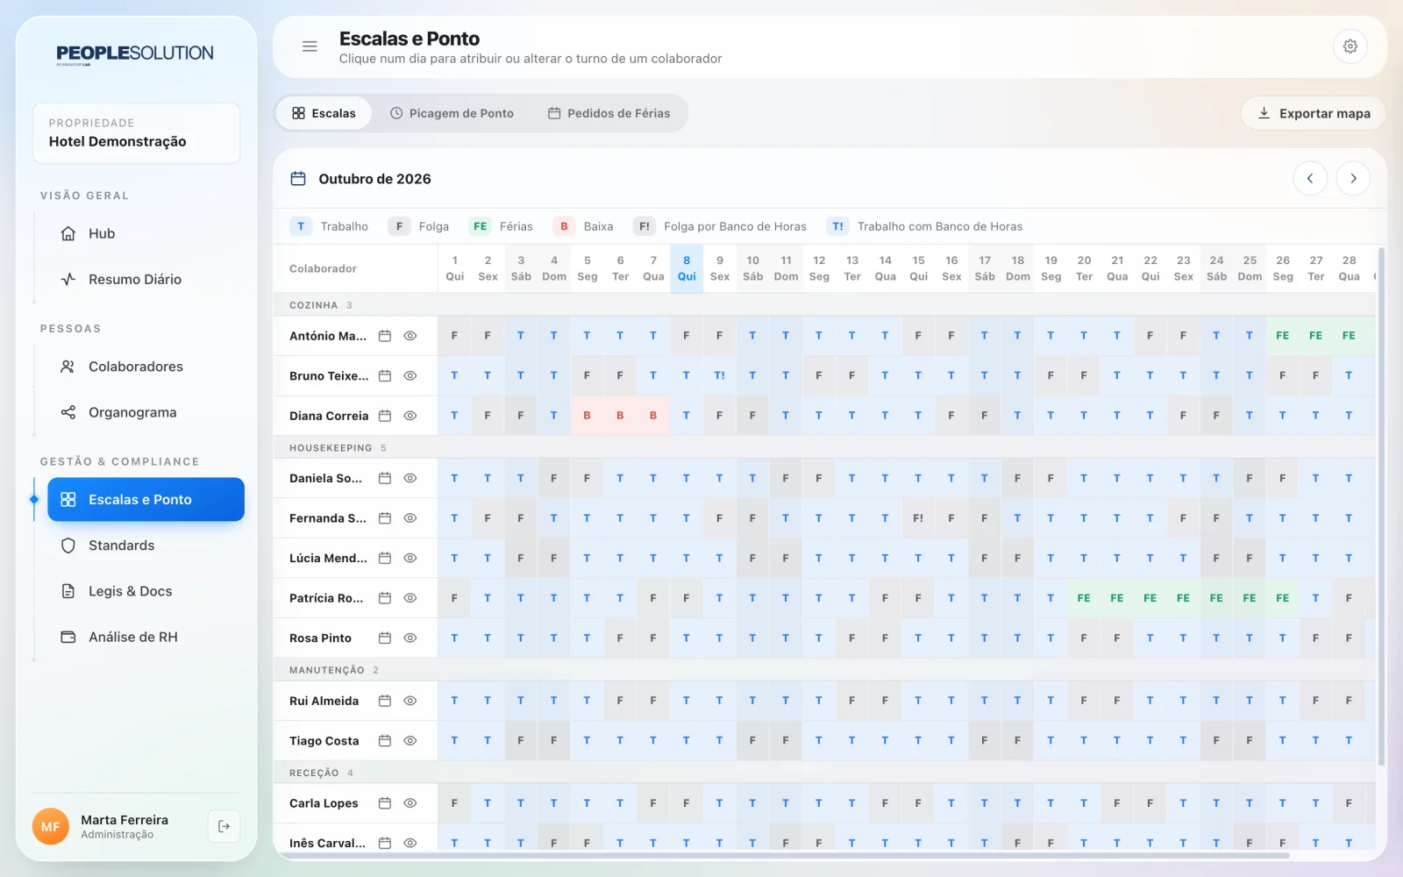Toggle eye icon for Bruno Teixe...

pos(410,376)
